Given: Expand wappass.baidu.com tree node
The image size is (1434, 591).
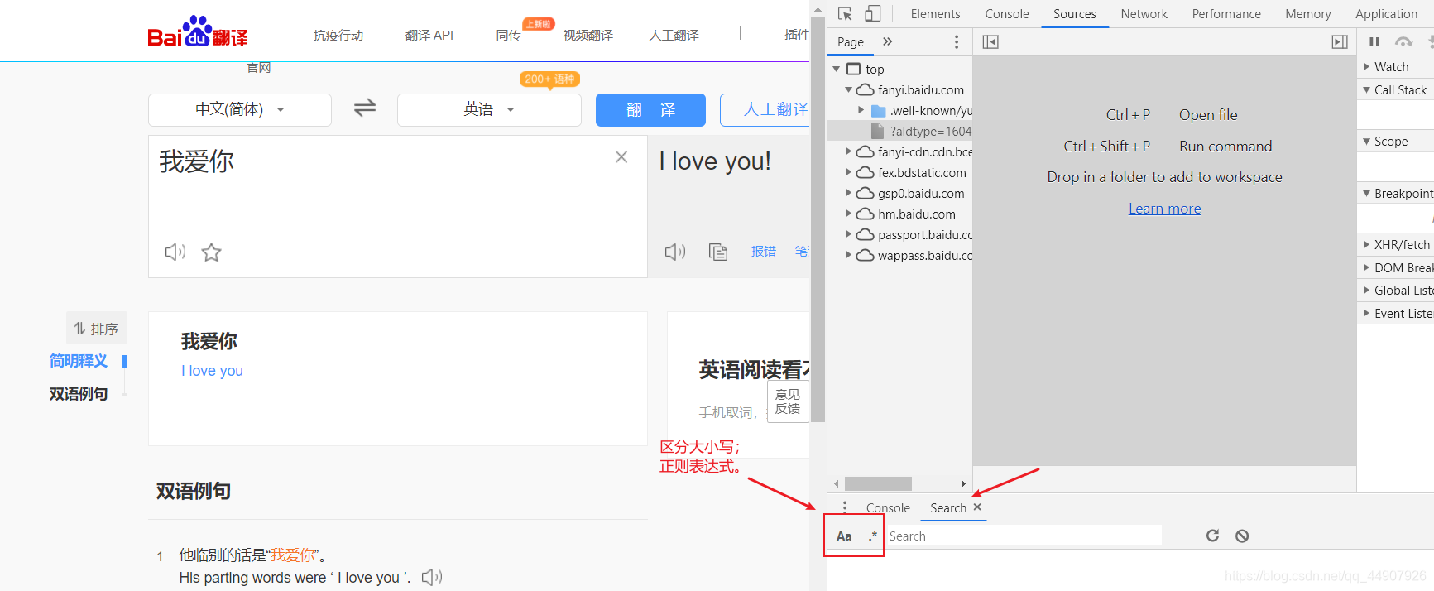Looking at the screenshot, I should 848,255.
